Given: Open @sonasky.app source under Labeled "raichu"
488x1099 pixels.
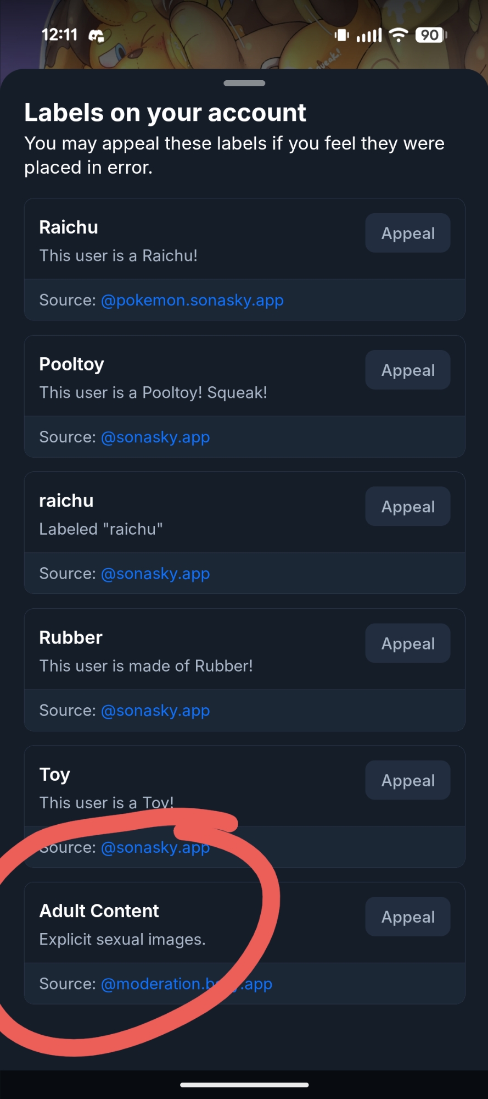Looking at the screenshot, I should [155, 573].
